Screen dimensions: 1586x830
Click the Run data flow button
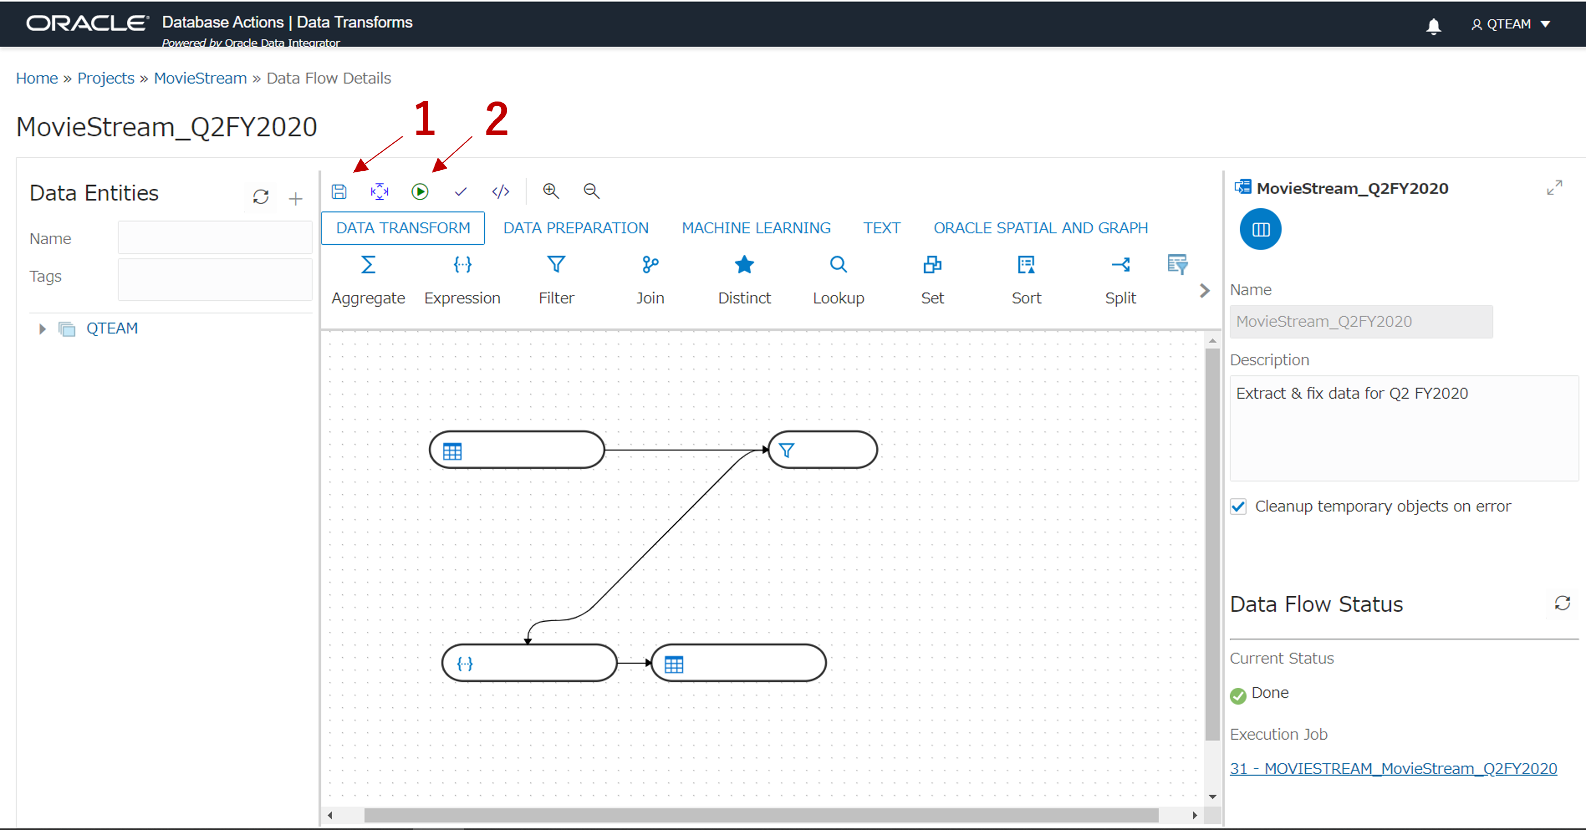pos(420,190)
